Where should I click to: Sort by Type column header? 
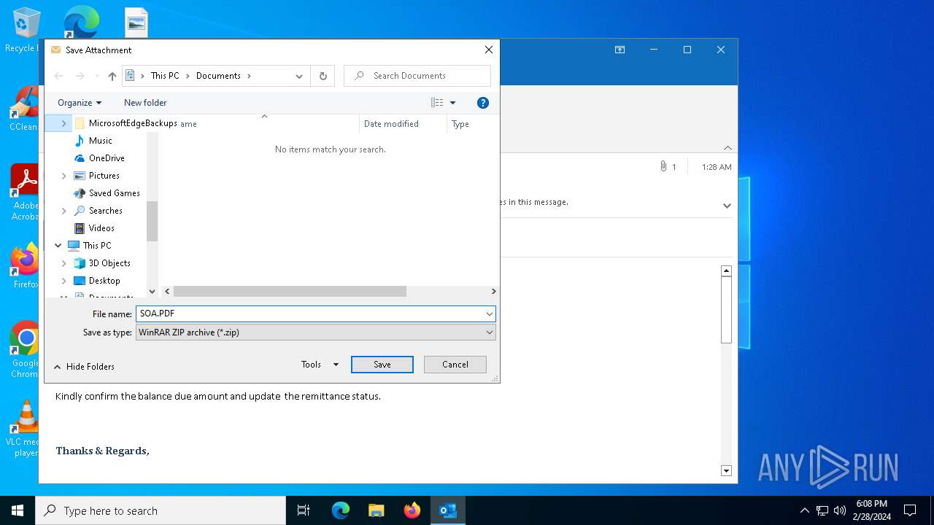(472, 124)
